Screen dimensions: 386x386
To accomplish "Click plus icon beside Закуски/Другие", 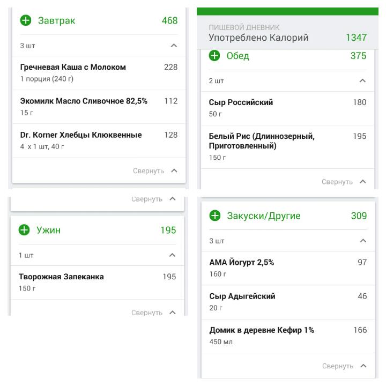I will (215, 216).
